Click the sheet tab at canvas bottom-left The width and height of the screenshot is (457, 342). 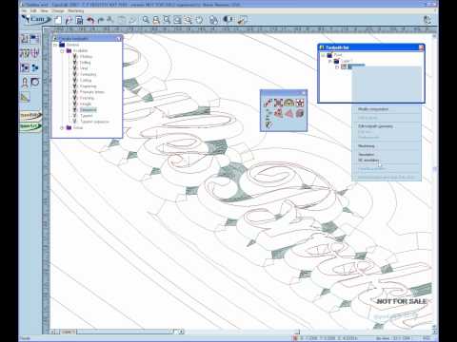coord(69,332)
